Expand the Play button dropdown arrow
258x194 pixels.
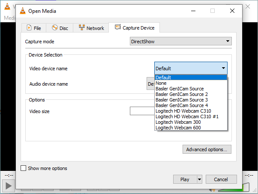[x=199, y=179]
